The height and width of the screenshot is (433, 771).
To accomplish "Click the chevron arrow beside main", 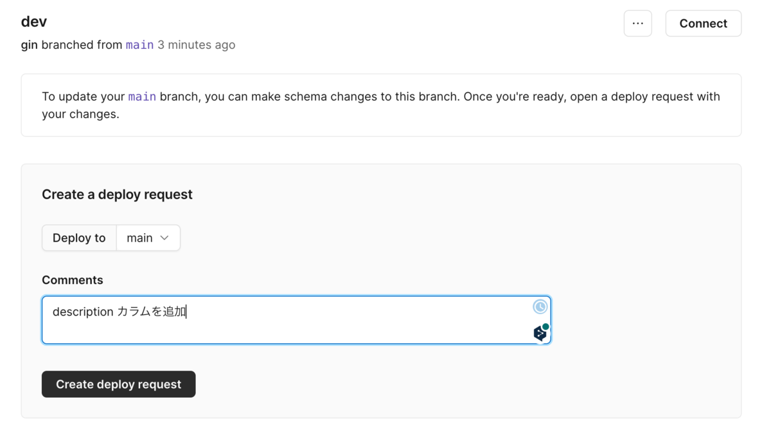I will pyautogui.click(x=164, y=238).
